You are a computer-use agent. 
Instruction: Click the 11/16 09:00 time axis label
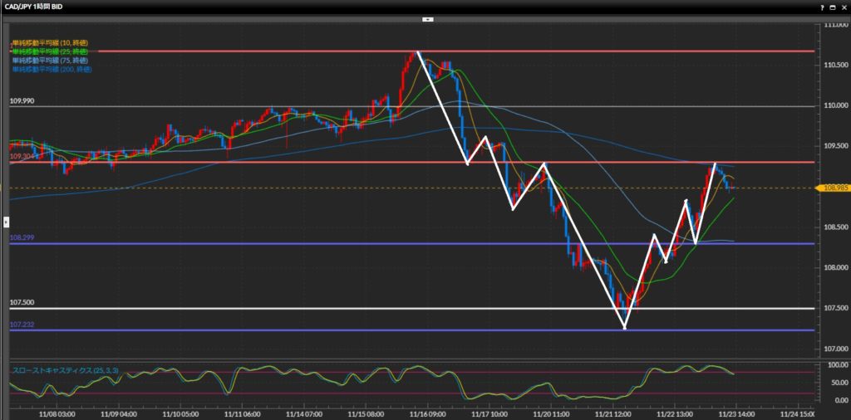pos(424,412)
